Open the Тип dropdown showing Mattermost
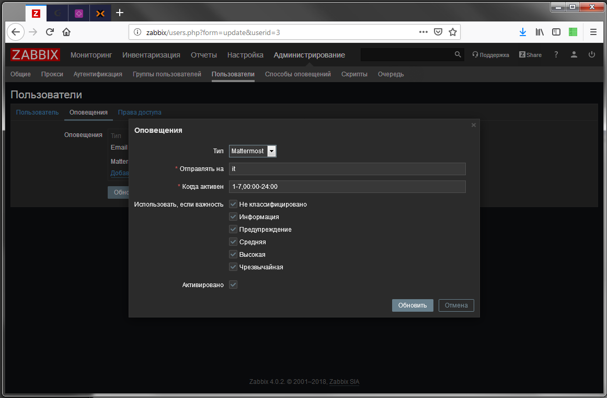 [x=253, y=151]
